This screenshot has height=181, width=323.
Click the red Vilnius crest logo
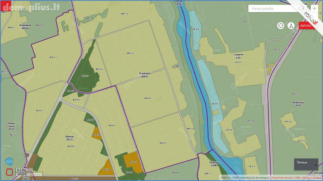point(9,172)
